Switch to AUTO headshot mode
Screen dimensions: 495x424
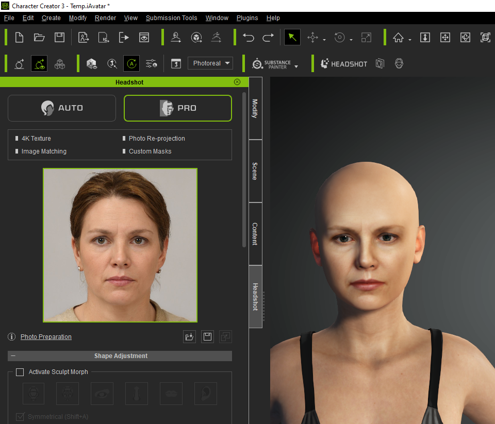tap(62, 108)
